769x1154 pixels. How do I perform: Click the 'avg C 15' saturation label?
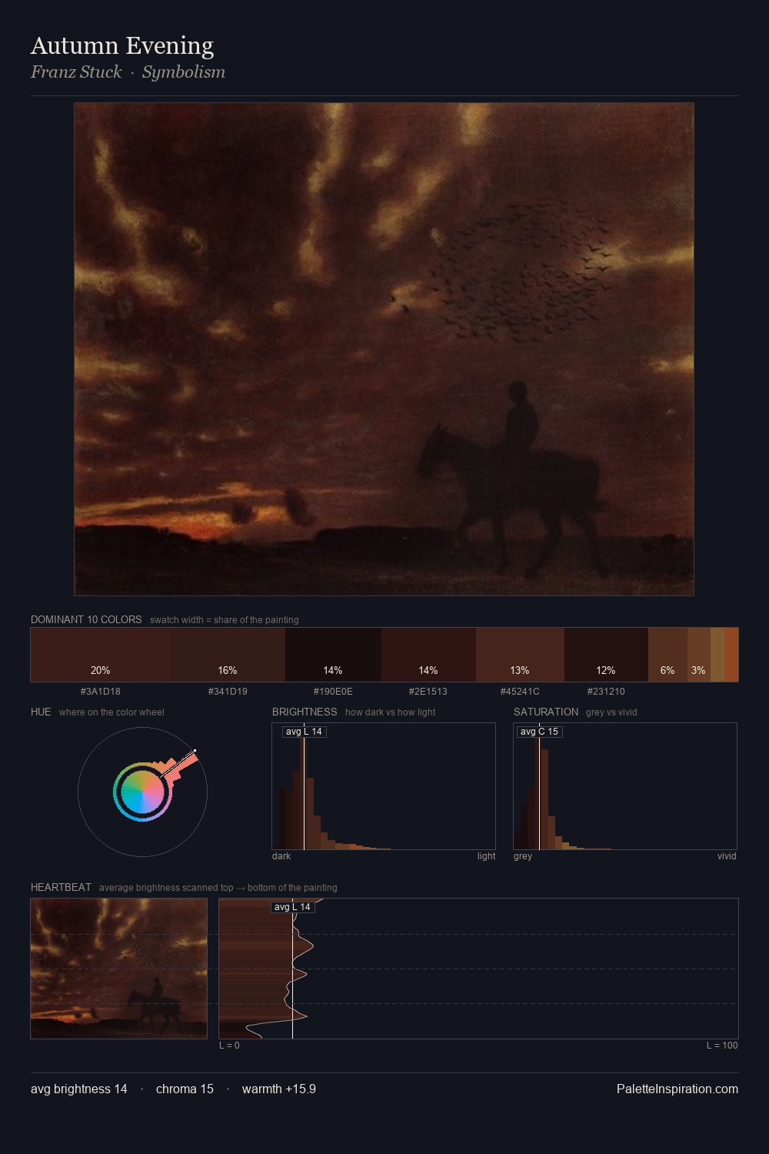point(539,732)
